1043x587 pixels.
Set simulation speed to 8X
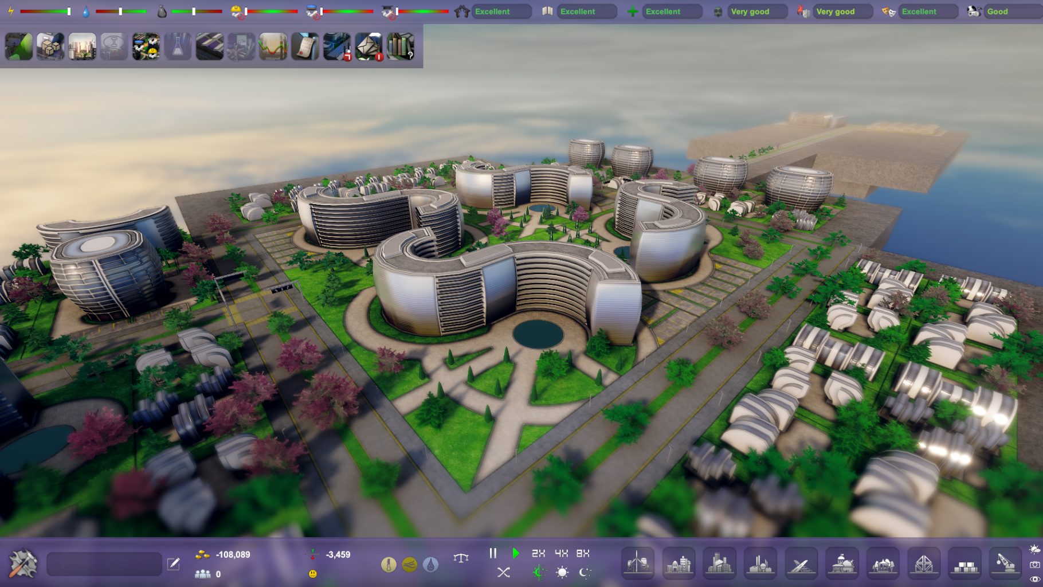583,553
